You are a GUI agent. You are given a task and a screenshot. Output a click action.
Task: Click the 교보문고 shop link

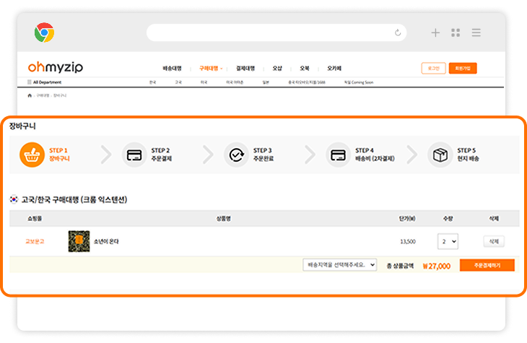[x=35, y=241]
